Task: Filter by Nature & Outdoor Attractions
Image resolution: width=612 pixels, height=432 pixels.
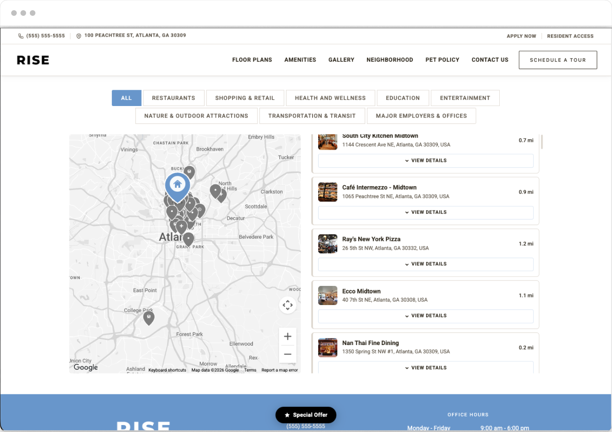Action: point(196,116)
